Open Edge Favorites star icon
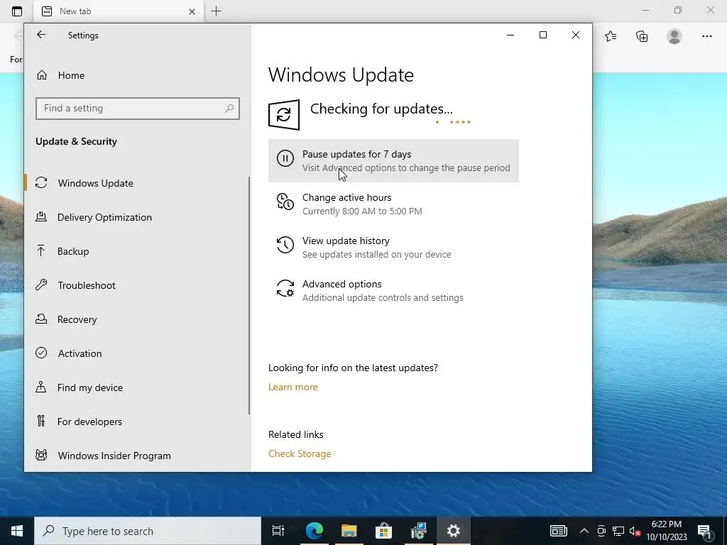 tap(611, 36)
